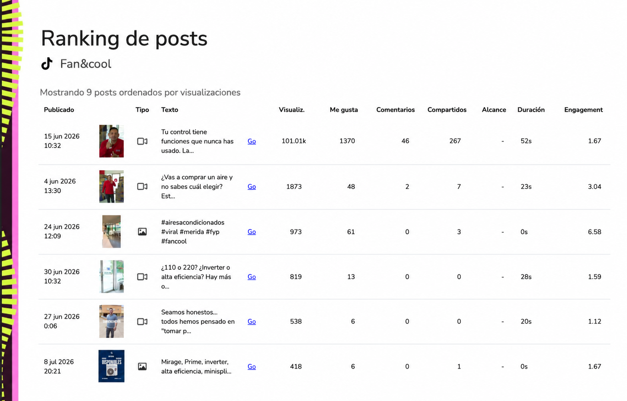The width and height of the screenshot is (627, 401).
Task: Click the 20s duration value
Action: (526, 321)
